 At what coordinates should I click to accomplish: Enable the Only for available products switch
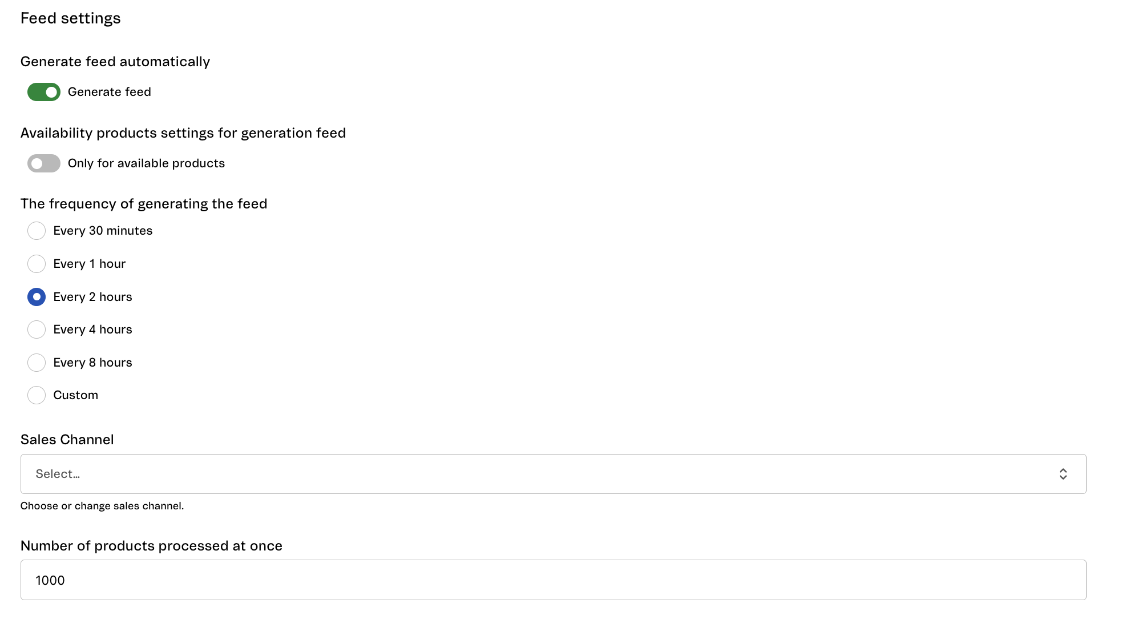tap(44, 163)
